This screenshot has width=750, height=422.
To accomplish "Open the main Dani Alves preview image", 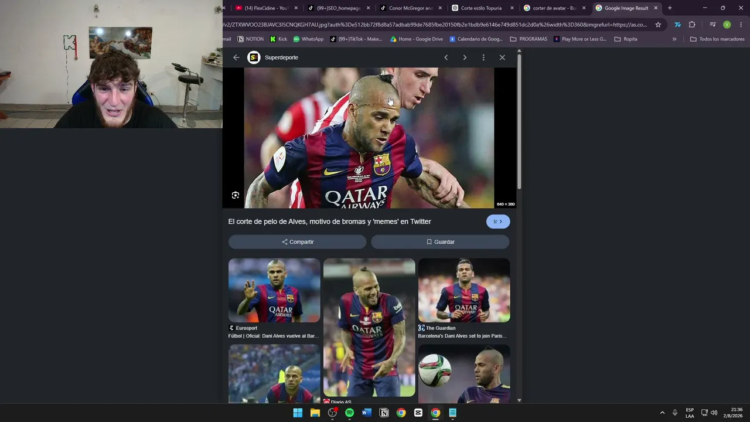I will coord(369,138).
